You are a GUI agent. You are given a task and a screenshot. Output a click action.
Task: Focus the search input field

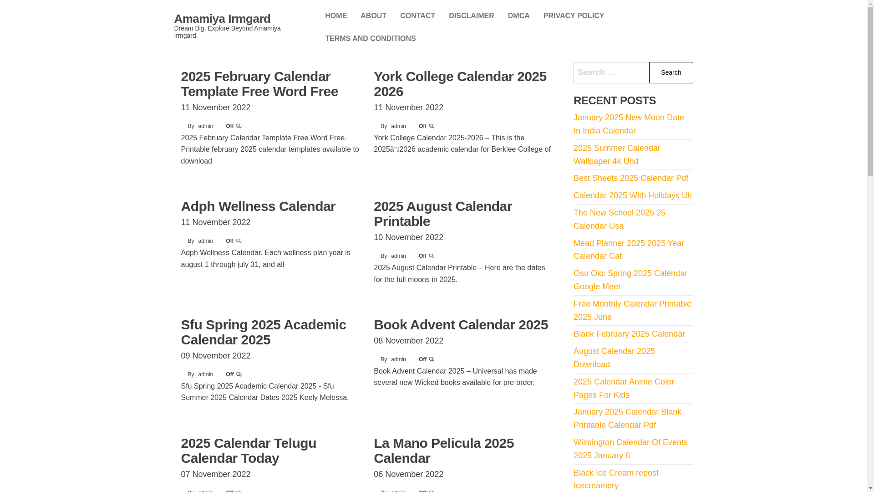click(611, 73)
